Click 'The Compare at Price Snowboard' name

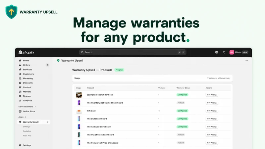[103, 143]
